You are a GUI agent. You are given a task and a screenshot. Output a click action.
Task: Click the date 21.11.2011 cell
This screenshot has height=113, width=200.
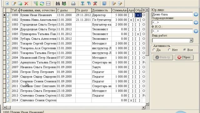pyautogui.click(x=83, y=20)
